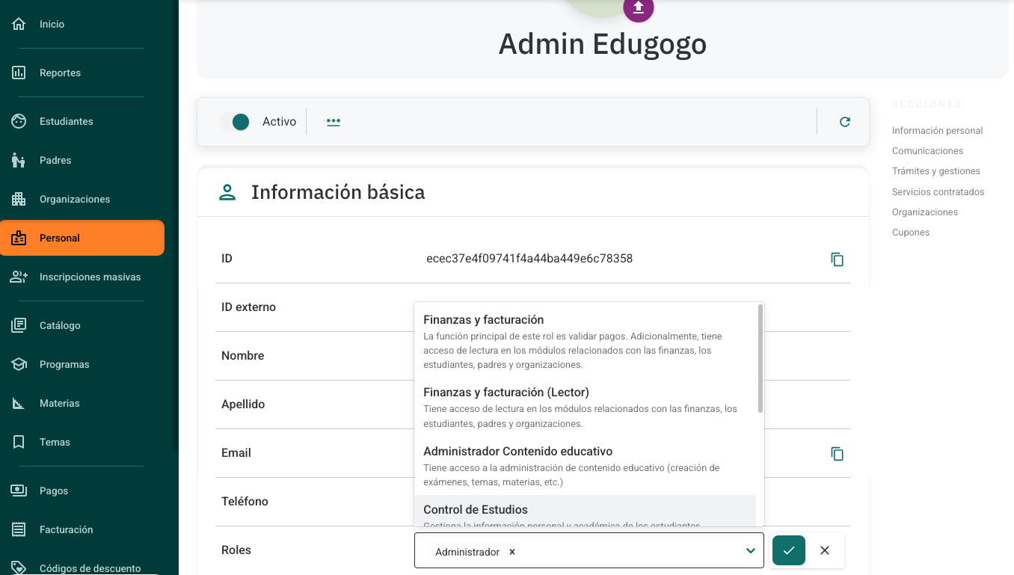The width and height of the screenshot is (1014, 575).
Task: Click the Inscripciones masivas people-plus icon
Action: pos(19,277)
